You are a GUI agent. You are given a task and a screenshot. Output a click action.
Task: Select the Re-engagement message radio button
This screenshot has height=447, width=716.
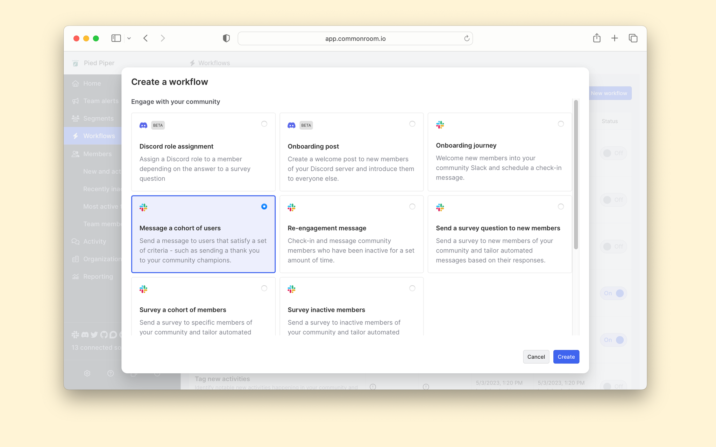[412, 206]
